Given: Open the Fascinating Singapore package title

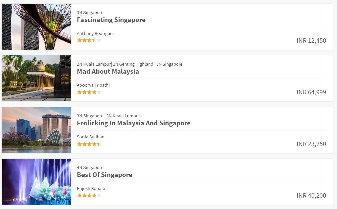Looking at the screenshot, I should tap(111, 20).
